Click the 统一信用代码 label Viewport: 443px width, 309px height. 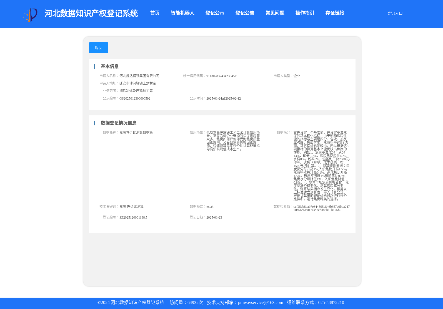194,76
